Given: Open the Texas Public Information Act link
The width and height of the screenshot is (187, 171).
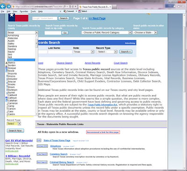Looking at the screenshot, I should (102, 105).
